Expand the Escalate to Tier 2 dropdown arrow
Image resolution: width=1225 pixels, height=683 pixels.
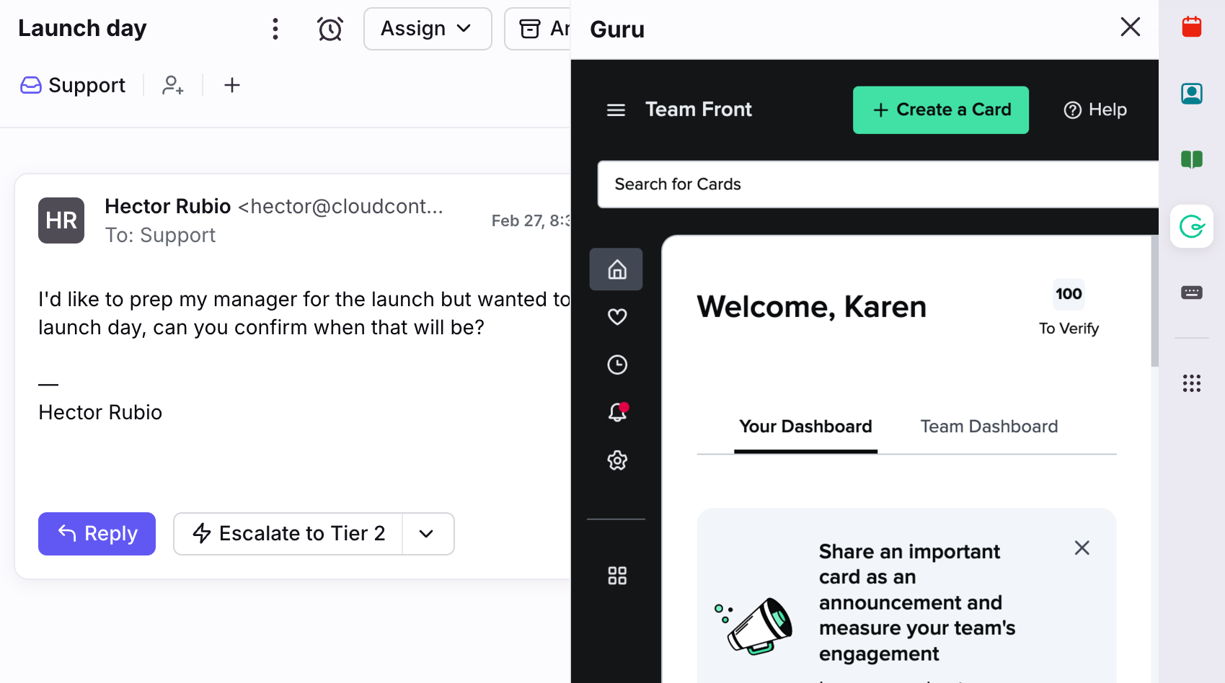(427, 534)
